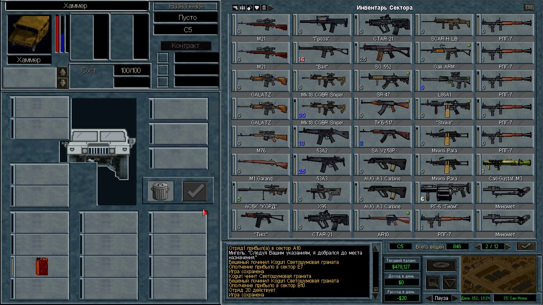543x305 pixels.
Task: Click the page indicator 2 / 12
Action: [492, 247]
